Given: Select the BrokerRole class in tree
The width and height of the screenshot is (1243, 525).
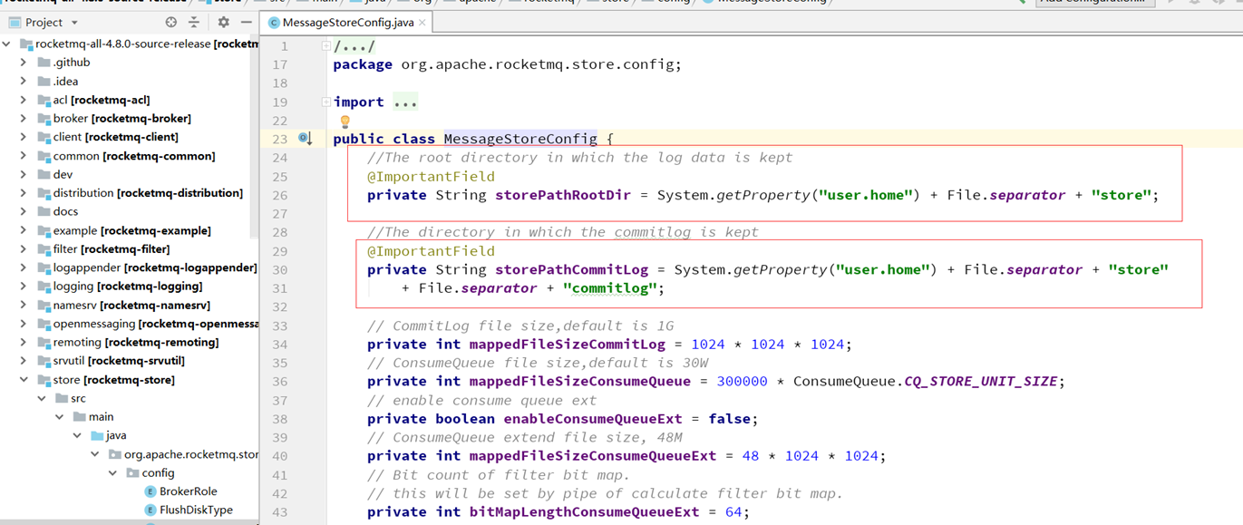Looking at the screenshot, I should pos(189,491).
